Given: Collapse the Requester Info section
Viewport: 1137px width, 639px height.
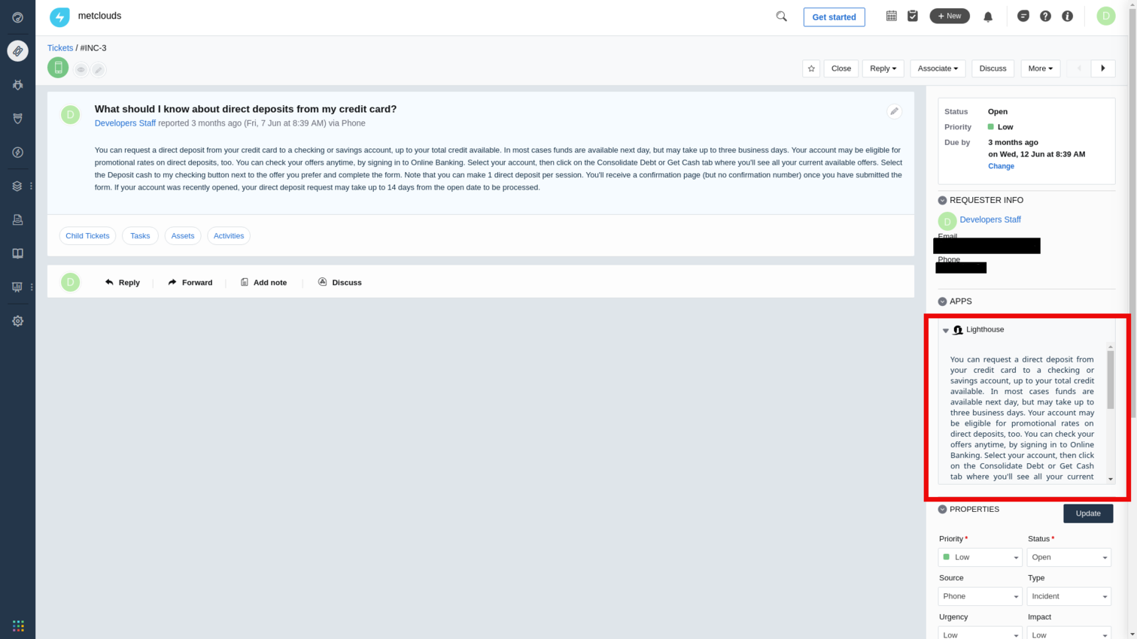Looking at the screenshot, I should 942,201.
